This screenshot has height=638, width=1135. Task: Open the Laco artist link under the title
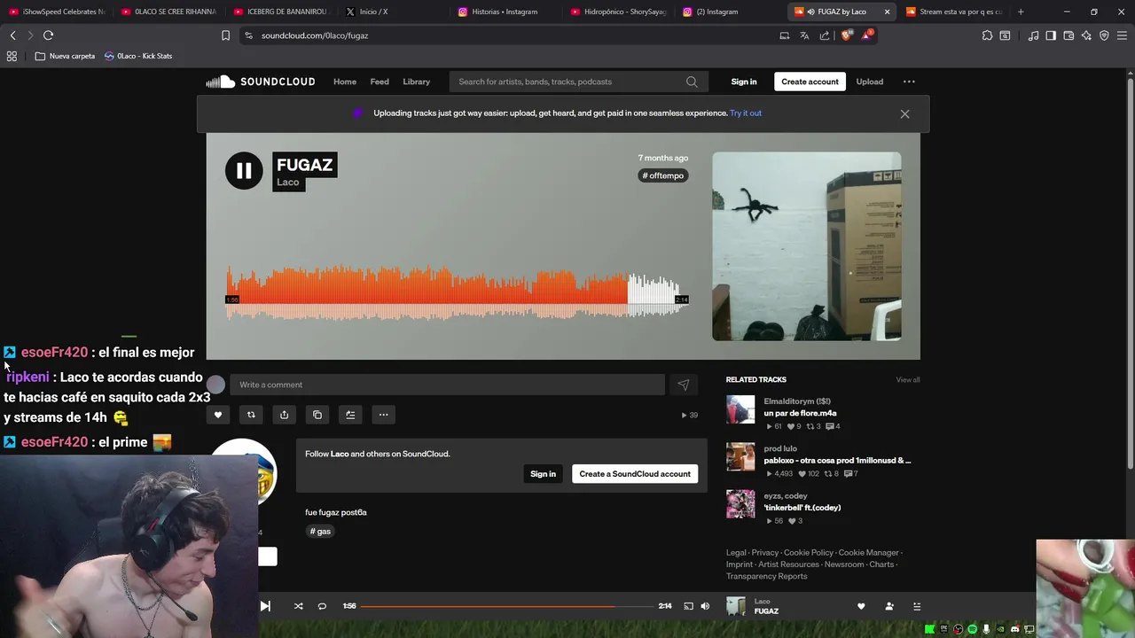(288, 183)
